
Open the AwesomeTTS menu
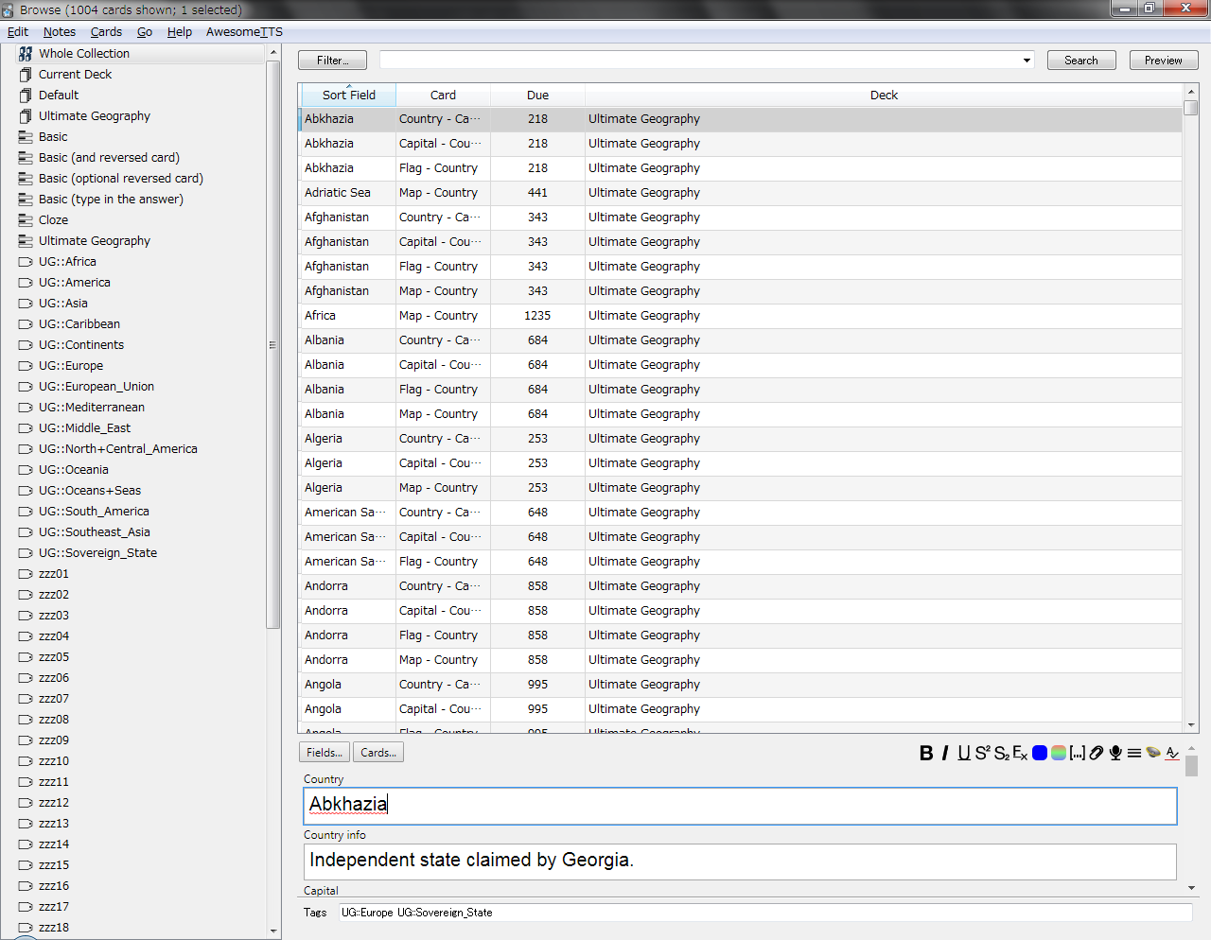tap(244, 32)
